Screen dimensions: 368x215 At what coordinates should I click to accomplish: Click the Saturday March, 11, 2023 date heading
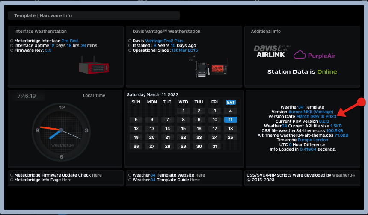click(x=153, y=95)
